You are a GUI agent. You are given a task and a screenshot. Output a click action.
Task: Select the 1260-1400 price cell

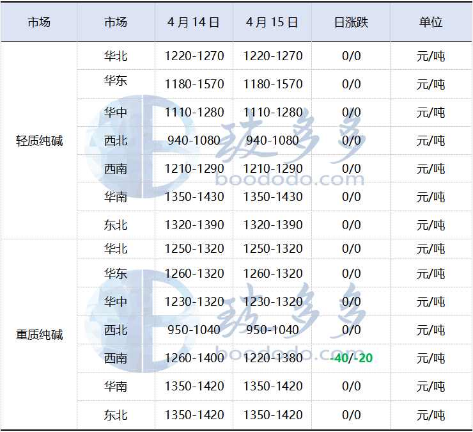point(194,358)
